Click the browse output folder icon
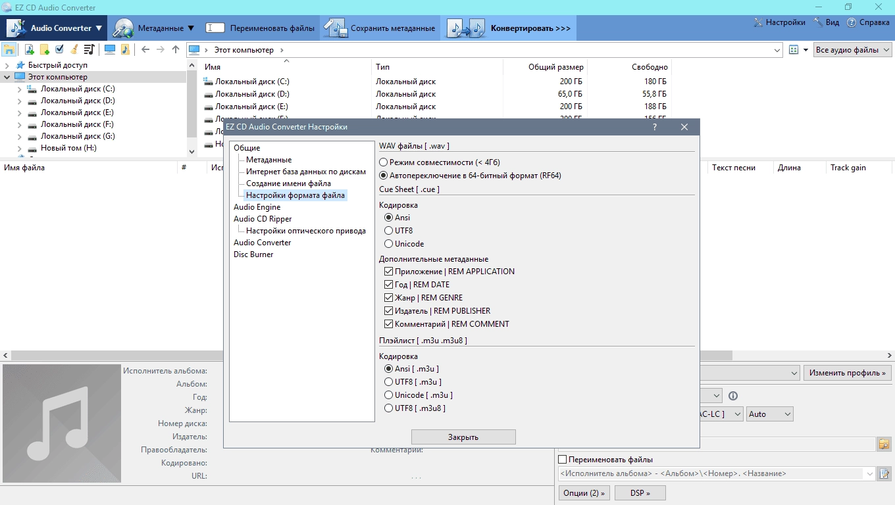 point(884,445)
